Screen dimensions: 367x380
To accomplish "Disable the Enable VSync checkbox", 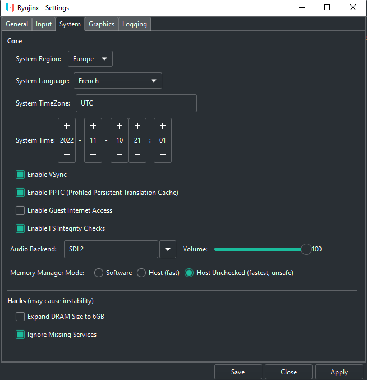I will [20, 175].
